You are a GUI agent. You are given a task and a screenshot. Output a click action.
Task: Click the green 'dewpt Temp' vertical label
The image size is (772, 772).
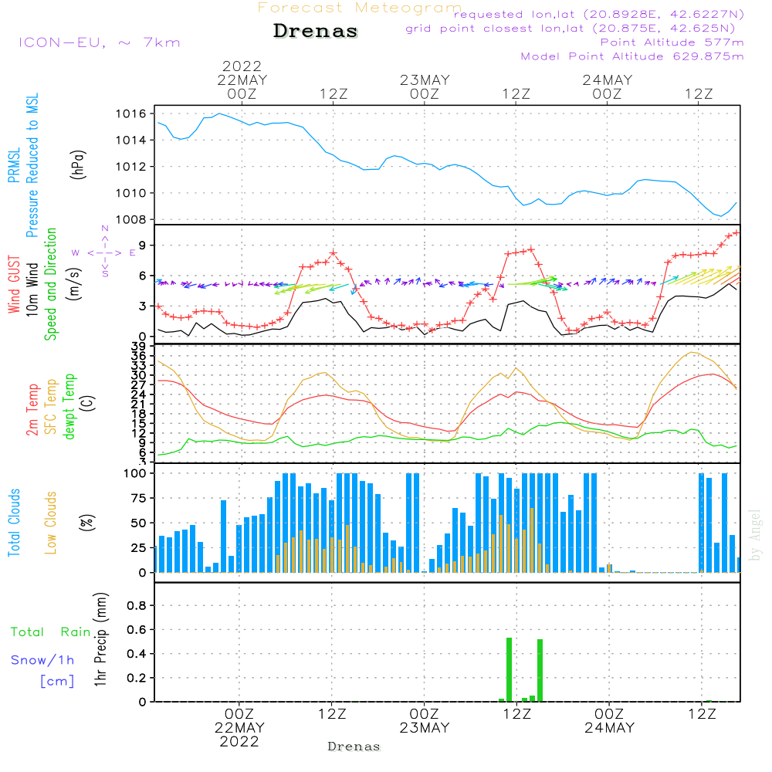click(69, 406)
